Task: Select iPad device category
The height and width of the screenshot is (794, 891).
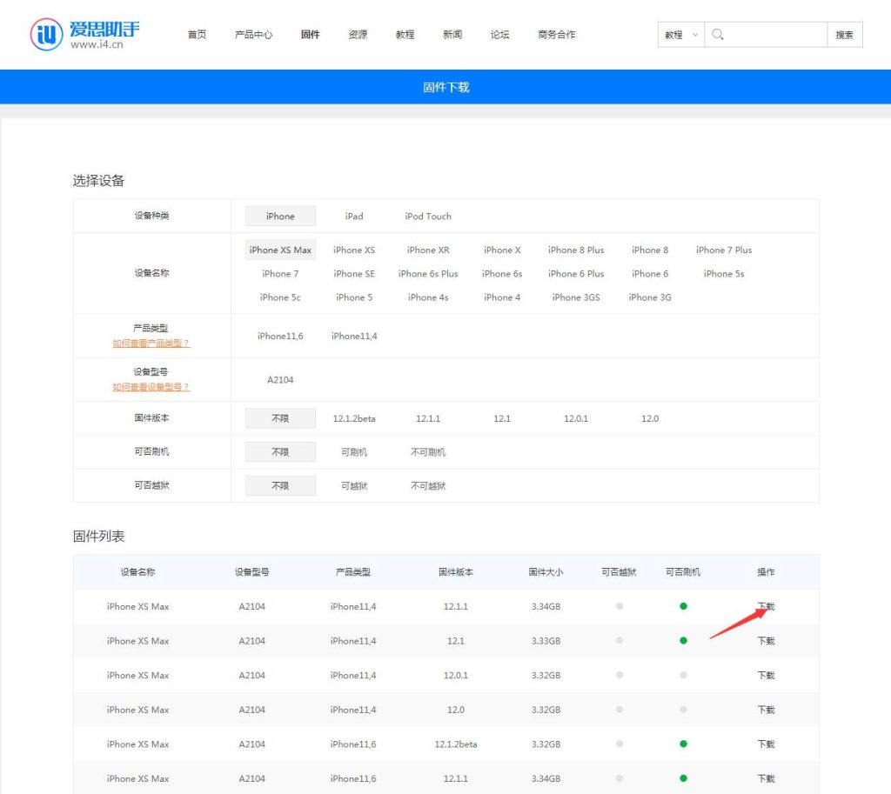Action: click(x=354, y=217)
